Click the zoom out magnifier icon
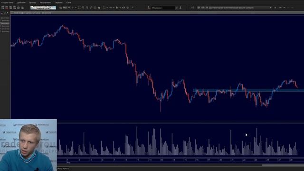The height and width of the screenshot is (171, 304). [x=87, y=8]
